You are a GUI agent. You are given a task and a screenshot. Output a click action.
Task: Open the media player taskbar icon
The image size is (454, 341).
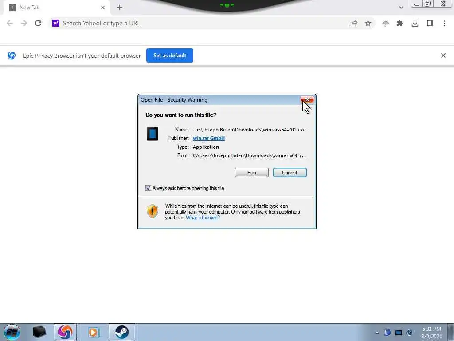point(93,332)
